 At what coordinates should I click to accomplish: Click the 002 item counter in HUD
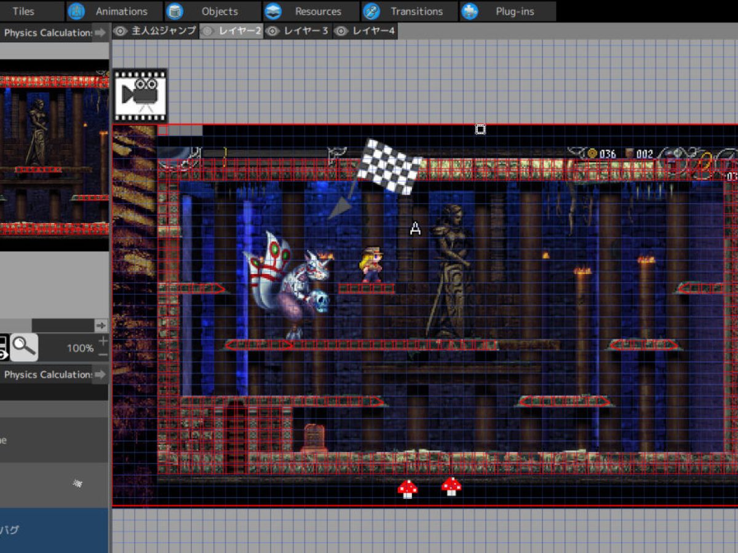[x=640, y=154]
